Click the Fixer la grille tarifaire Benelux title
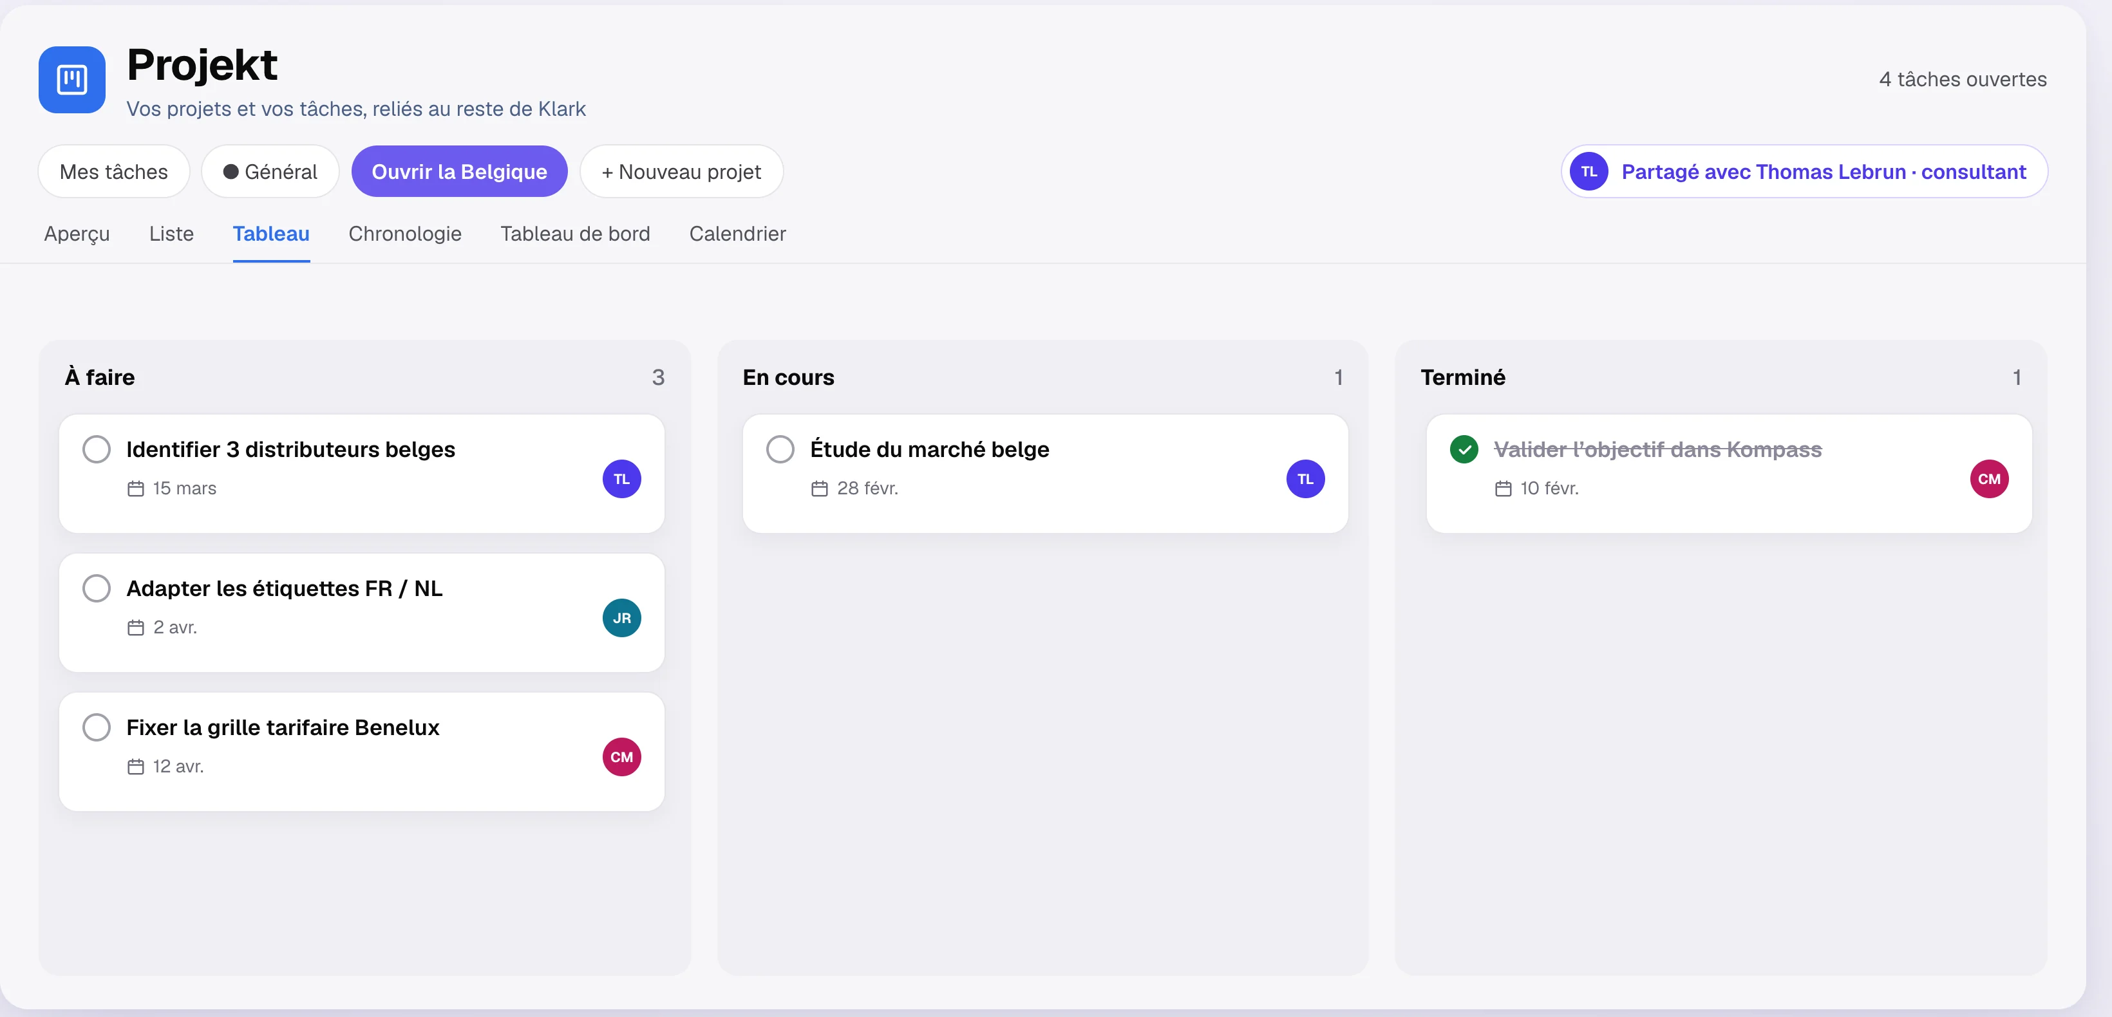The height and width of the screenshot is (1017, 2112). pos(283,728)
